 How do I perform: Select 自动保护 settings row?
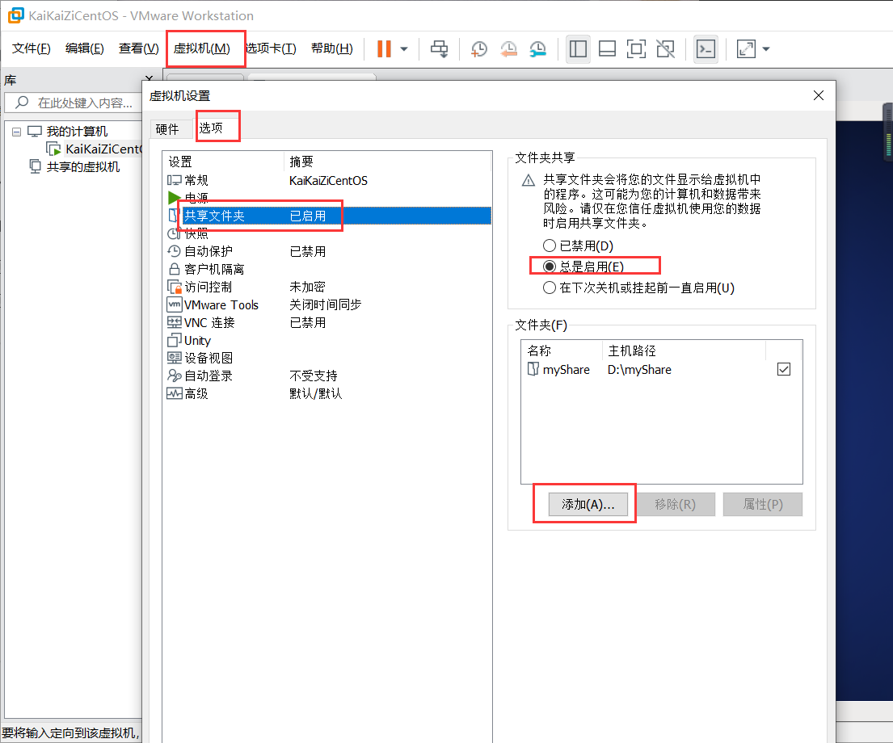click(x=326, y=251)
